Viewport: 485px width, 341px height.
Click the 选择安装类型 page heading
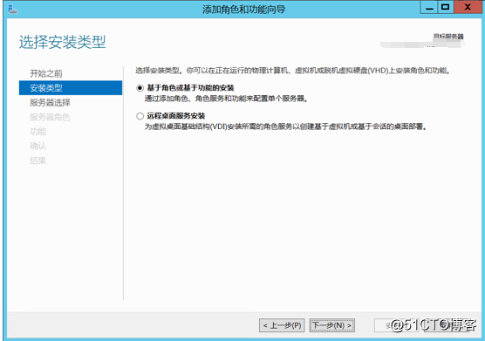[x=63, y=42]
